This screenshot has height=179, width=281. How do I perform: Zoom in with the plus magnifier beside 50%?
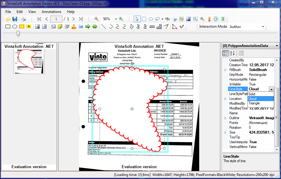click(121, 19)
